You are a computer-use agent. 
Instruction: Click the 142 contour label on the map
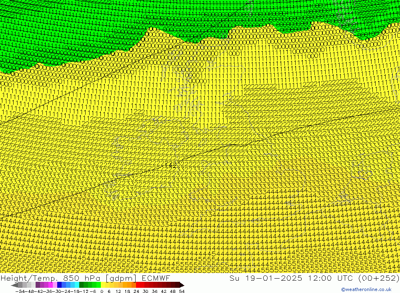(171, 164)
